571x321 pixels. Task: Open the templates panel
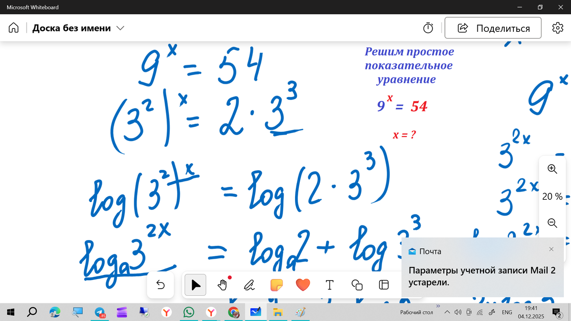384,285
